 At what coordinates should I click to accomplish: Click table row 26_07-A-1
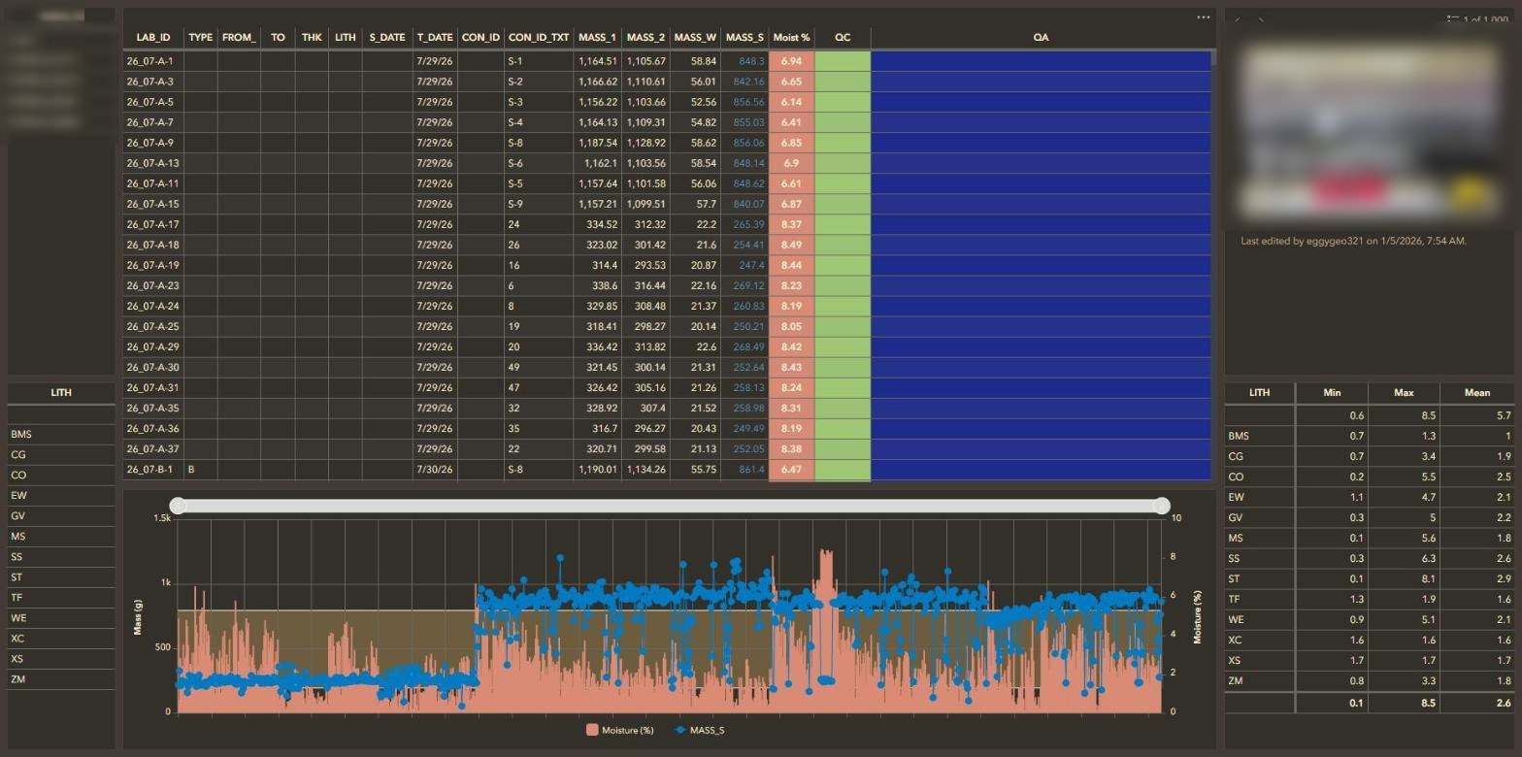point(667,61)
